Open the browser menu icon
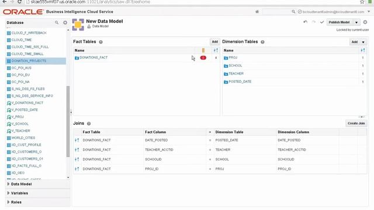This screenshot has width=374, height=210. (x=370, y=2)
